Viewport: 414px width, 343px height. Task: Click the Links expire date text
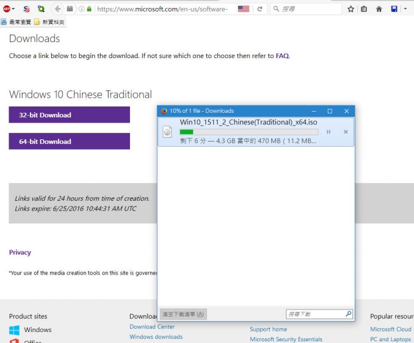pyautogui.click(x=75, y=208)
